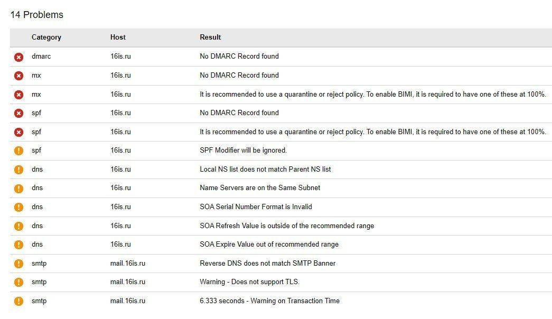Click '6.333 seconds - Warning on Transaction Time'
This screenshot has width=552, height=319.
coord(269,301)
